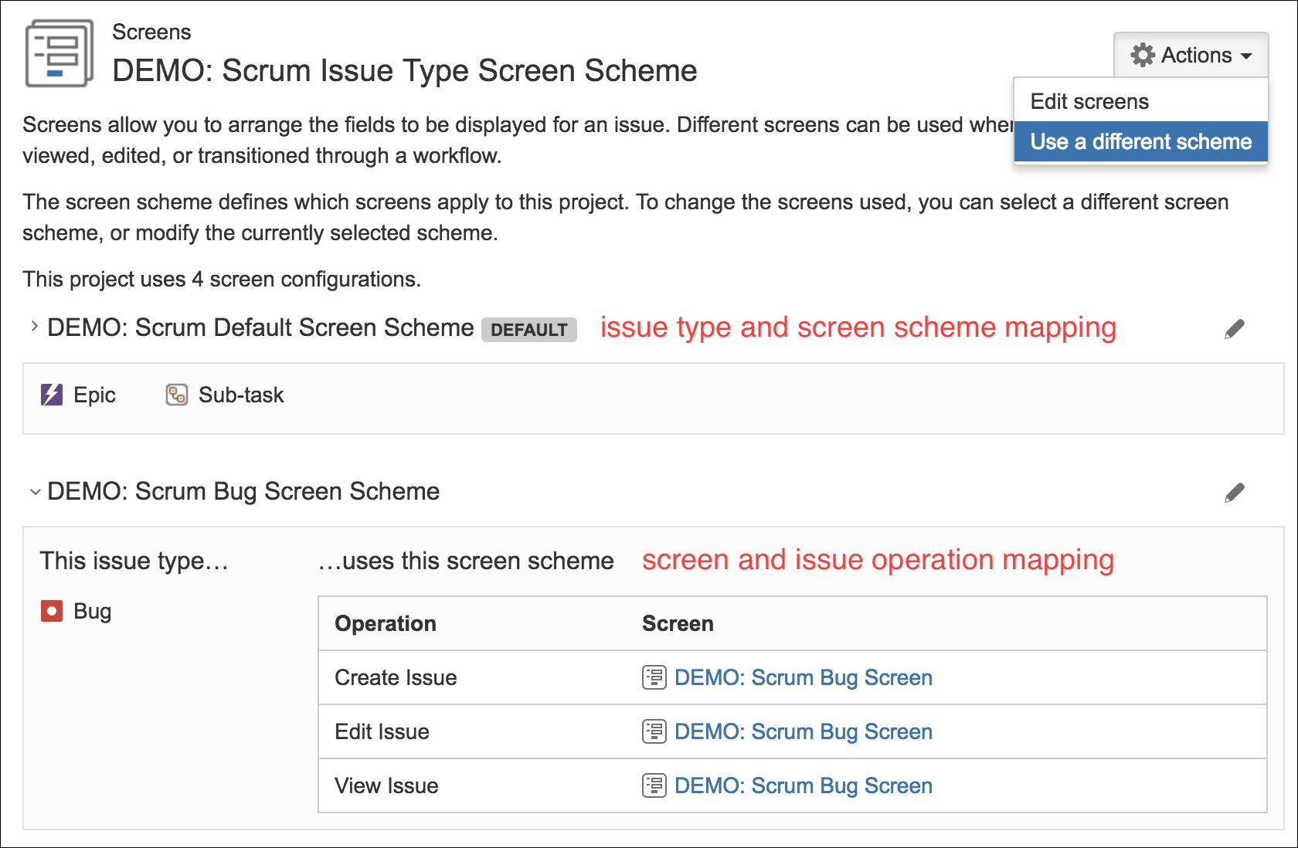The image size is (1298, 848).
Task: Expand the Scrum Default Screen Scheme section
Action: [34, 327]
